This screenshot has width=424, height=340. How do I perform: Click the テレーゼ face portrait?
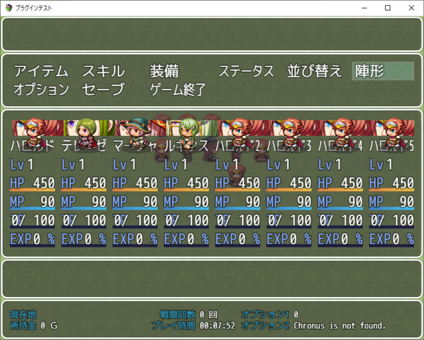[x=89, y=128]
